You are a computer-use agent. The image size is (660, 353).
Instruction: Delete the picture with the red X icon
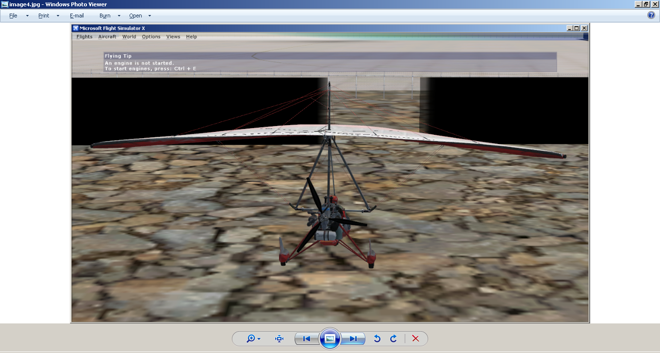(415, 338)
